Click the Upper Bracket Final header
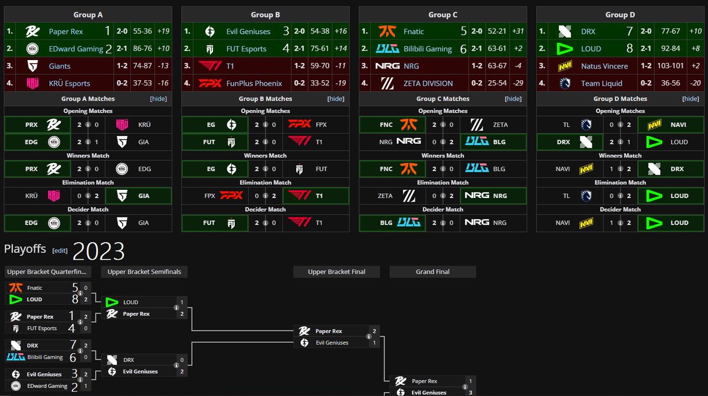The height and width of the screenshot is (396, 708). click(x=336, y=272)
